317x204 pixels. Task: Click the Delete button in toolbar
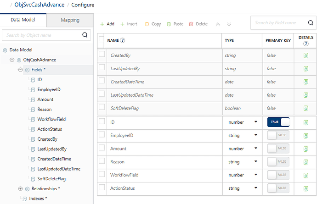coord(198,24)
